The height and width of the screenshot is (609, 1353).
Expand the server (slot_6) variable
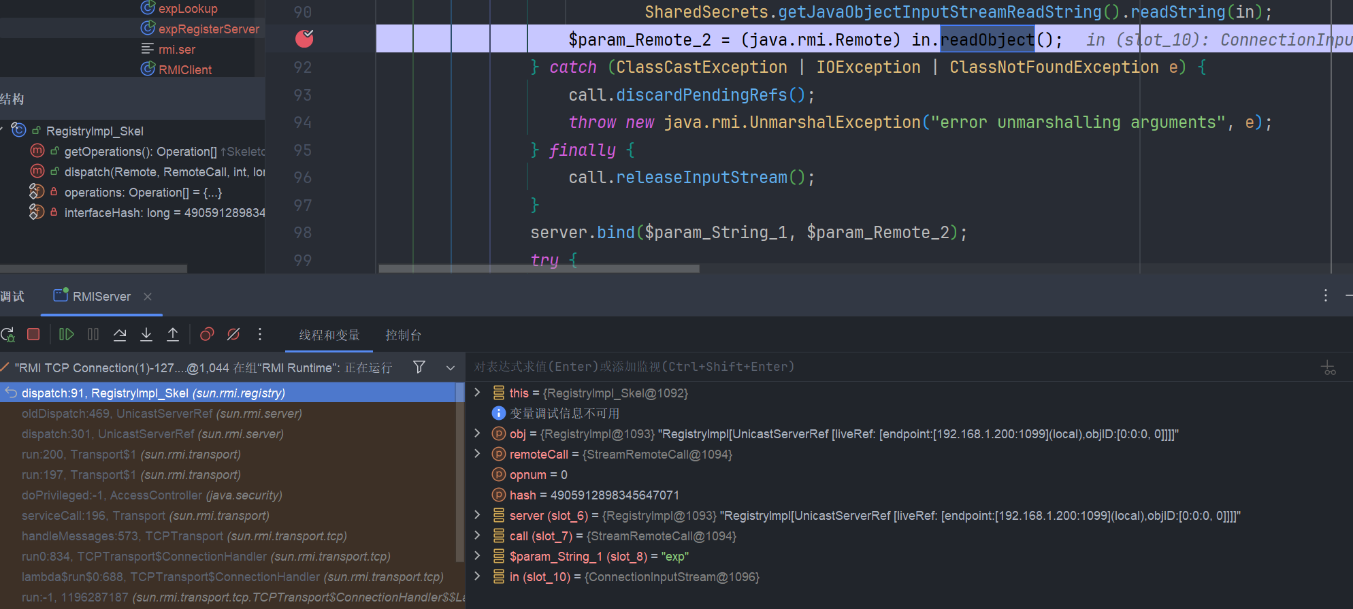477,515
